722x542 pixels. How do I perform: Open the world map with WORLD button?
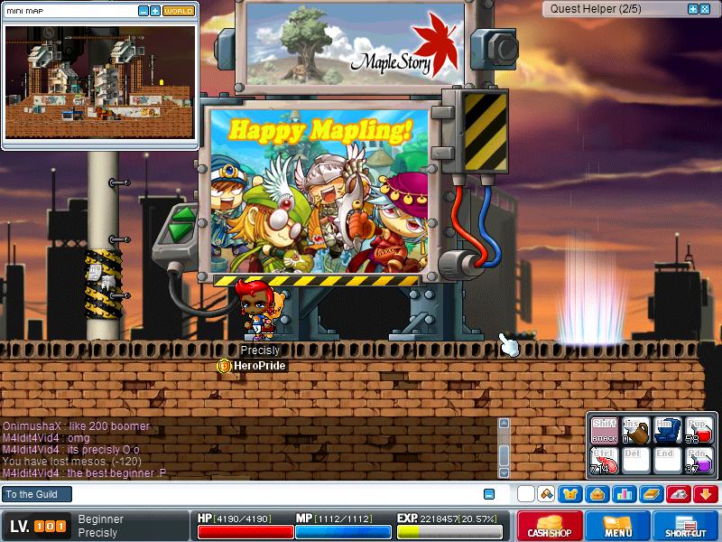click(179, 11)
